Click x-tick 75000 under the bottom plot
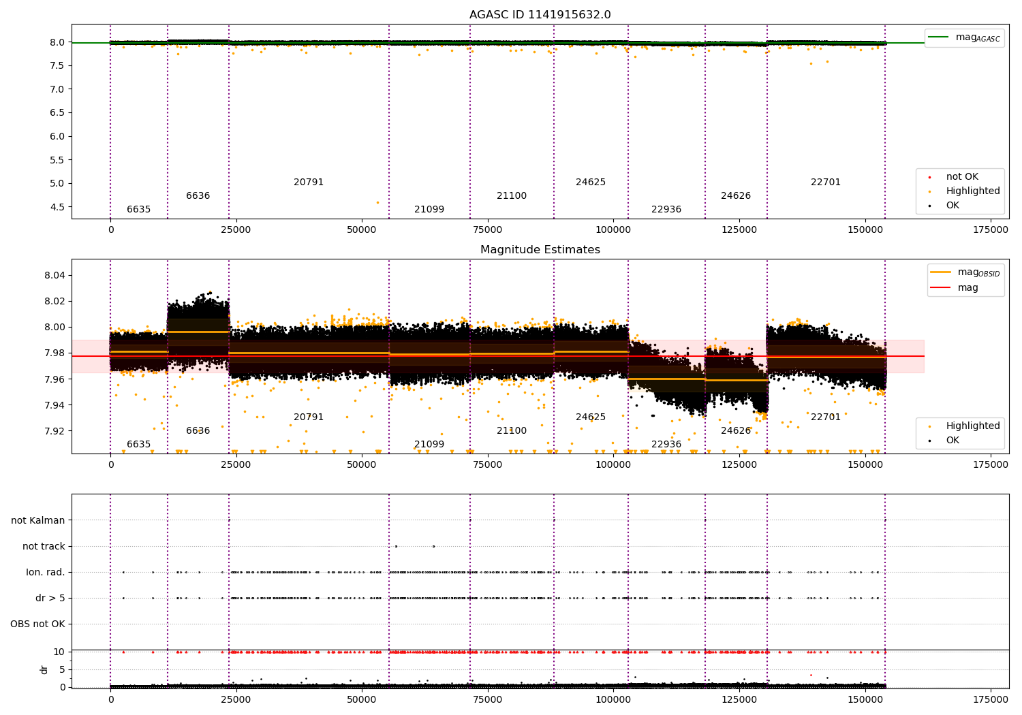 click(488, 700)
